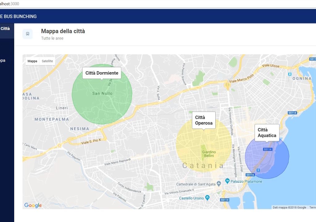Select the Mappa map type button

coord(32,61)
